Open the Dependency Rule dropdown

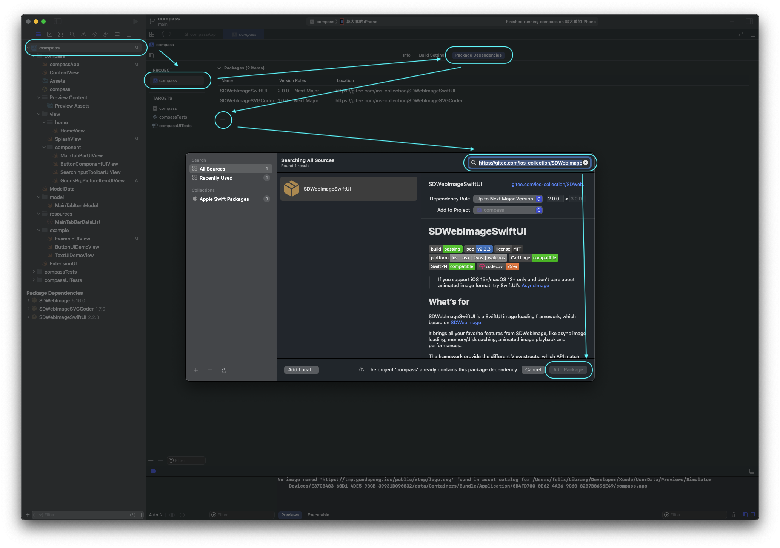click(x=508, y=199)
